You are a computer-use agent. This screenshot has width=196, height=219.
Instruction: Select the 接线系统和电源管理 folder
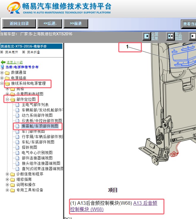point(28,83)
